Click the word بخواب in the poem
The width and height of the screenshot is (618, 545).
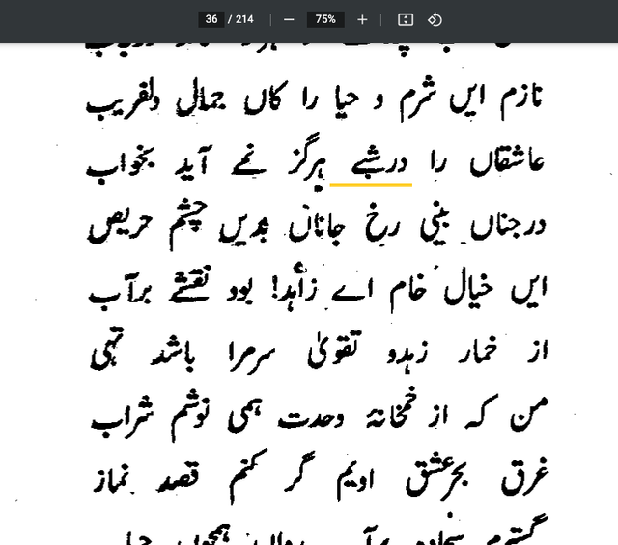pyautogui.click(x=121, y=167)
